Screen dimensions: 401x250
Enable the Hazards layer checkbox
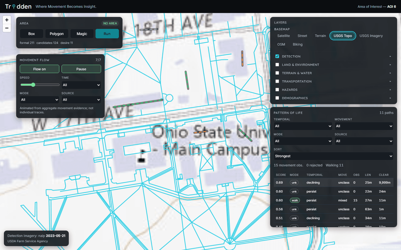[x=277, y=89]
